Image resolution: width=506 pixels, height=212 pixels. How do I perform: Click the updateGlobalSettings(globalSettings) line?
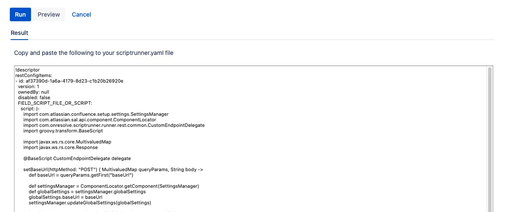click(90, 203)
